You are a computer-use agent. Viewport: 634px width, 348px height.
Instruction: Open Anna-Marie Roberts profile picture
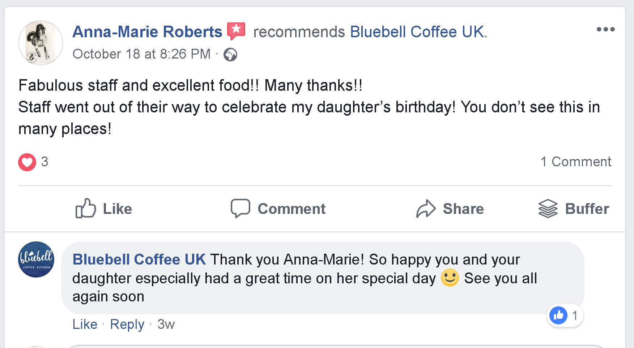(x=41, y=43)
